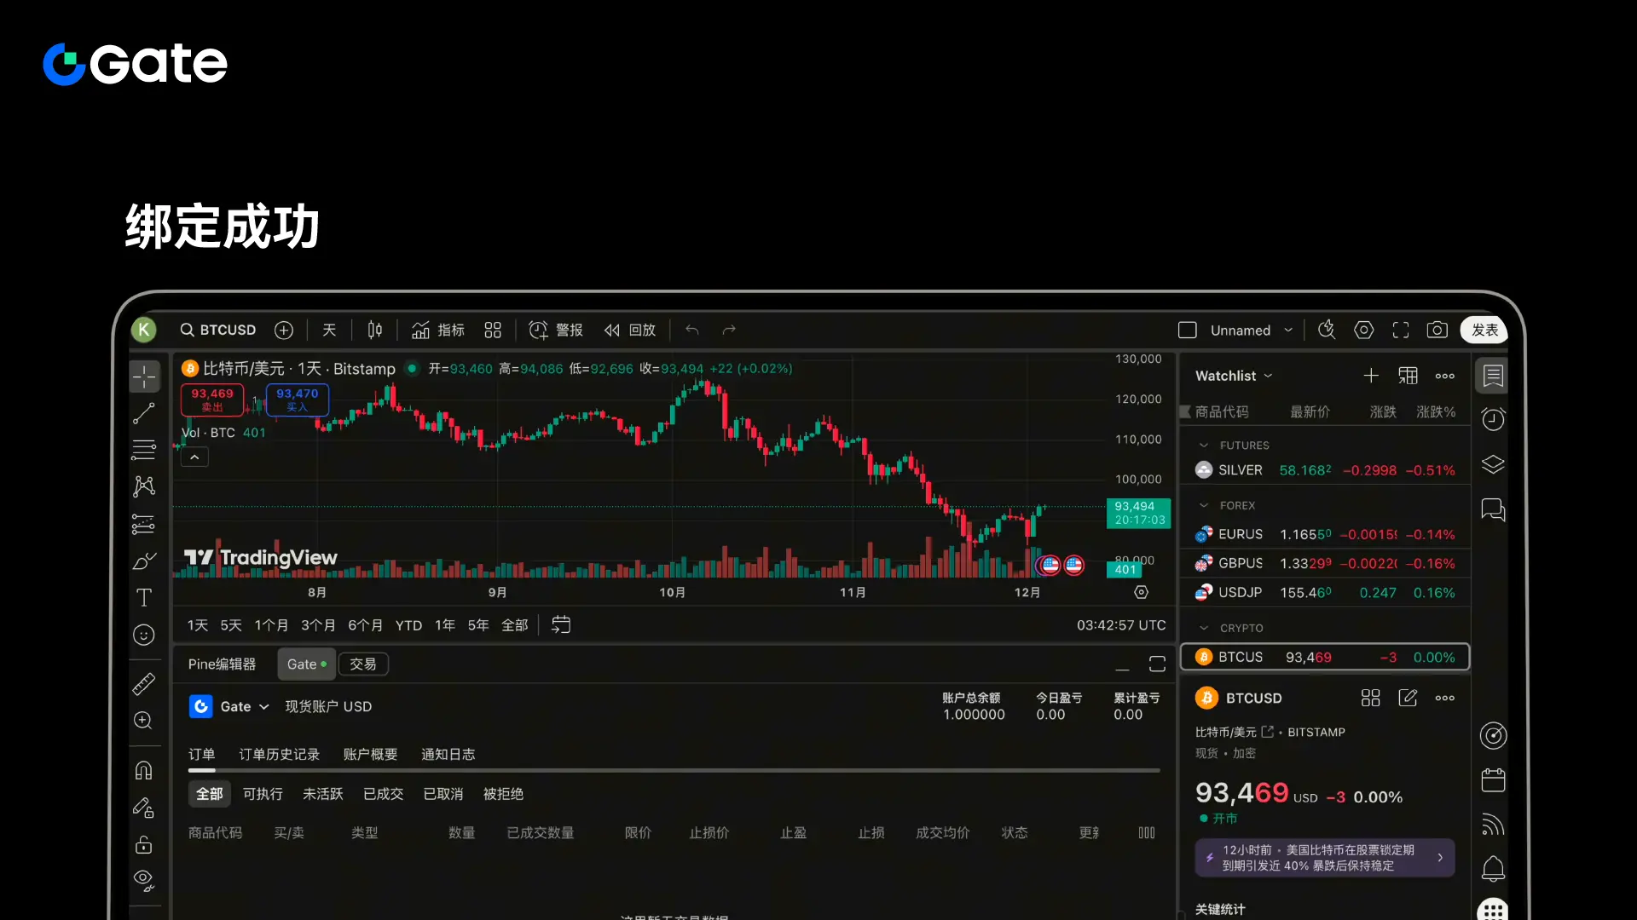
Task: Click the BTCUSD symbol search field
Action: pos(218,331)
